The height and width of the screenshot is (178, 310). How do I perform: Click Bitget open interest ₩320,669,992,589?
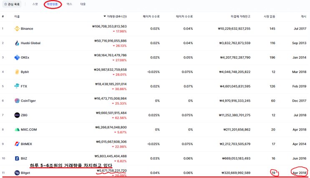point(236,173)
